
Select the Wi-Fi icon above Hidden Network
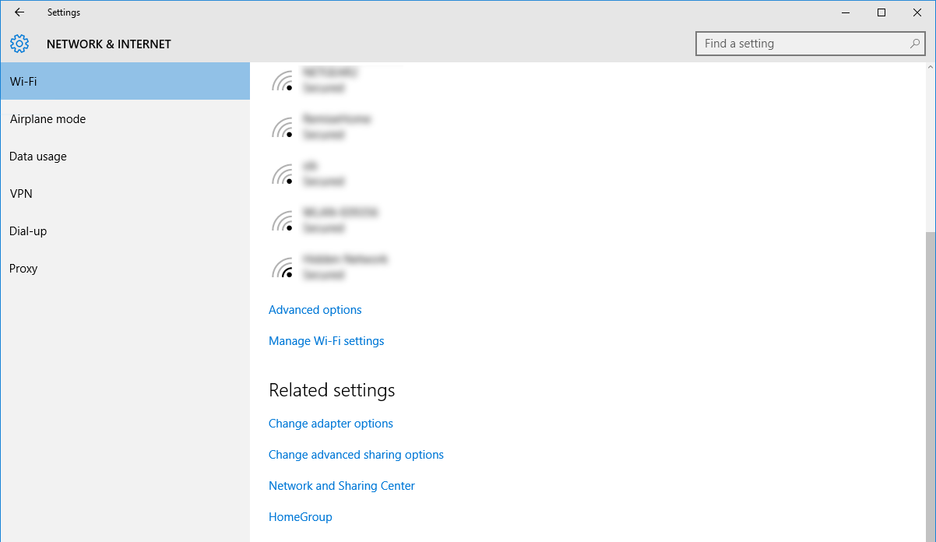pyautogui.click(x=282, y=221)
